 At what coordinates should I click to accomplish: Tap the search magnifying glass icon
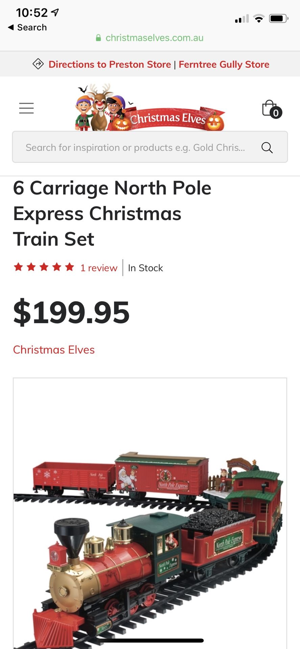267,147
